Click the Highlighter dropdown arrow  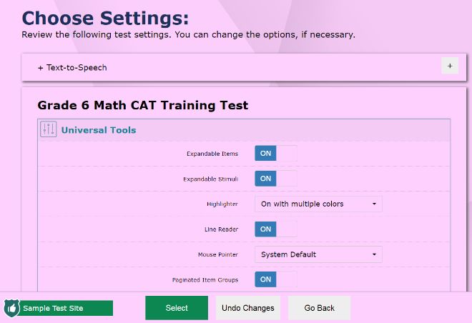click(374, 204)
